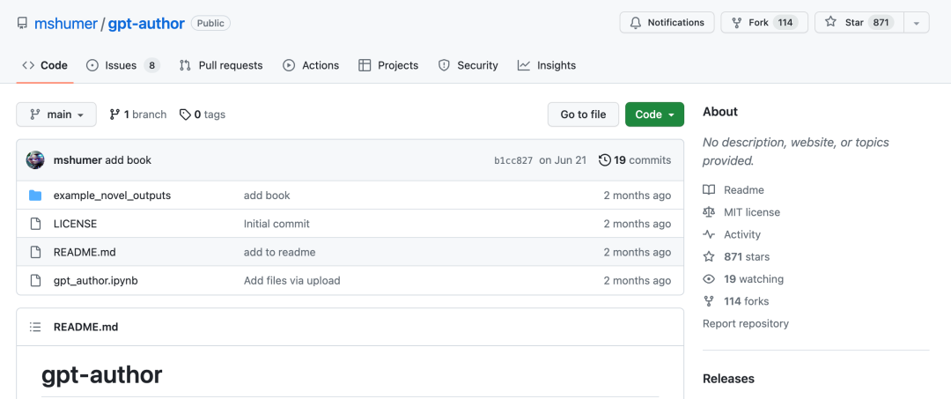This screenshot has width=951, height=399.
Task: Click the Issues count badge 8
Action: click(x=151, y=65)
